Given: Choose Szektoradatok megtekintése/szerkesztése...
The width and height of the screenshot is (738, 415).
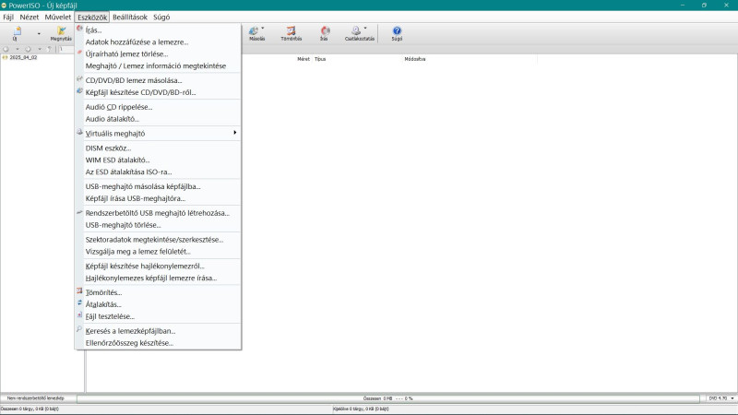Looking at the screenshot, I should coord(158,240).
